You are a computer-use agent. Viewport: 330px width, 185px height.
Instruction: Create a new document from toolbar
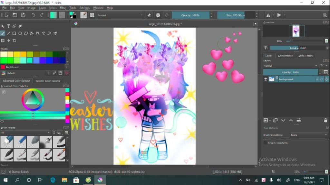coord(6,15)
